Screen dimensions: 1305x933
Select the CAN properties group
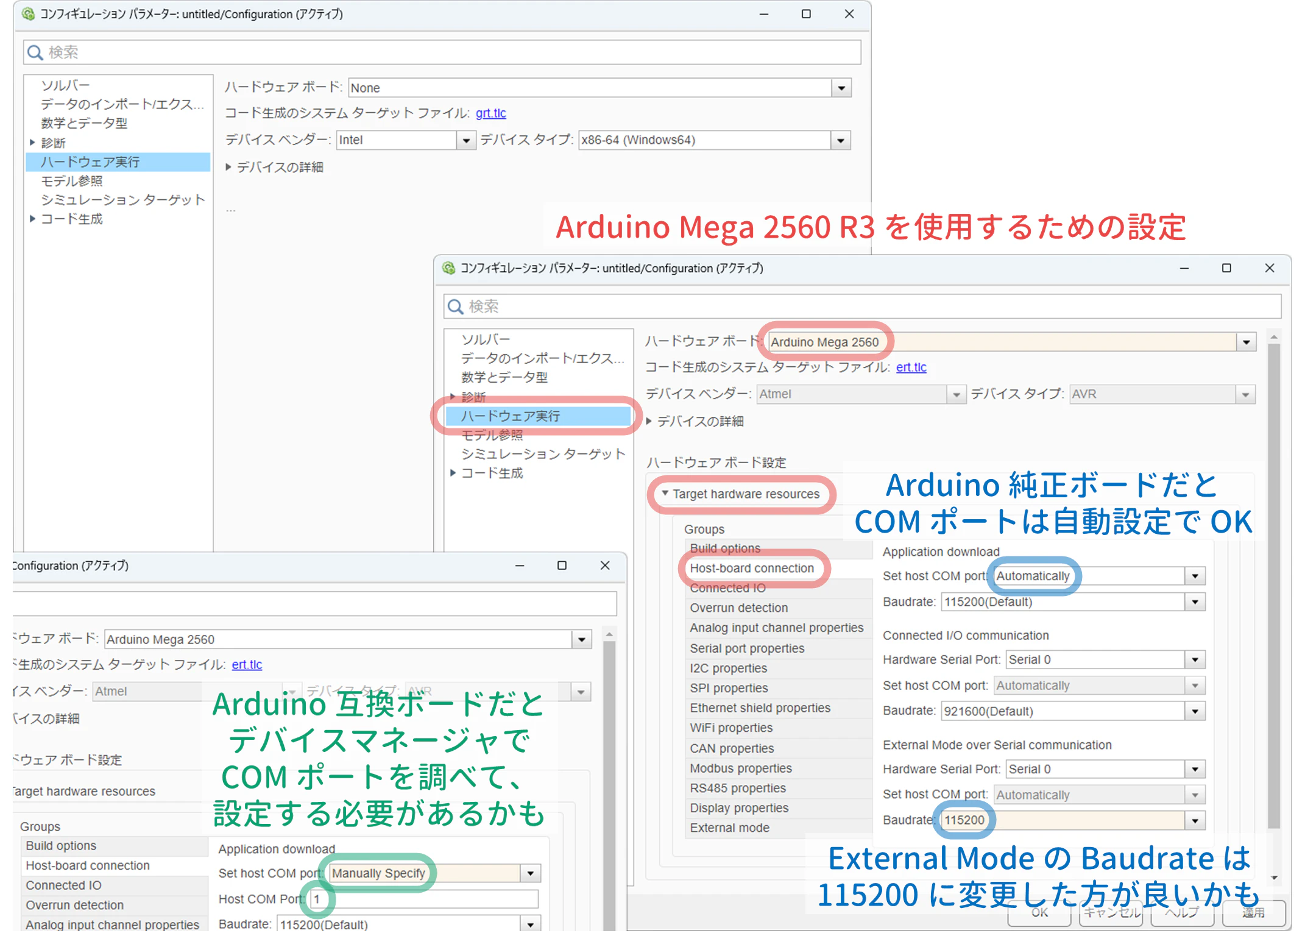(x=779, y=748)
